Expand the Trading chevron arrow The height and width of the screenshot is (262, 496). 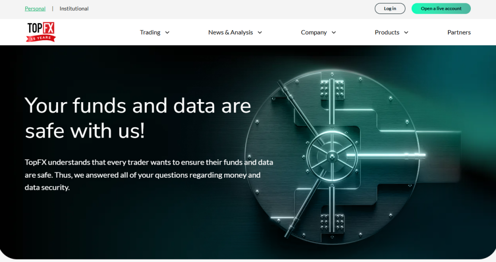[167, 32]
